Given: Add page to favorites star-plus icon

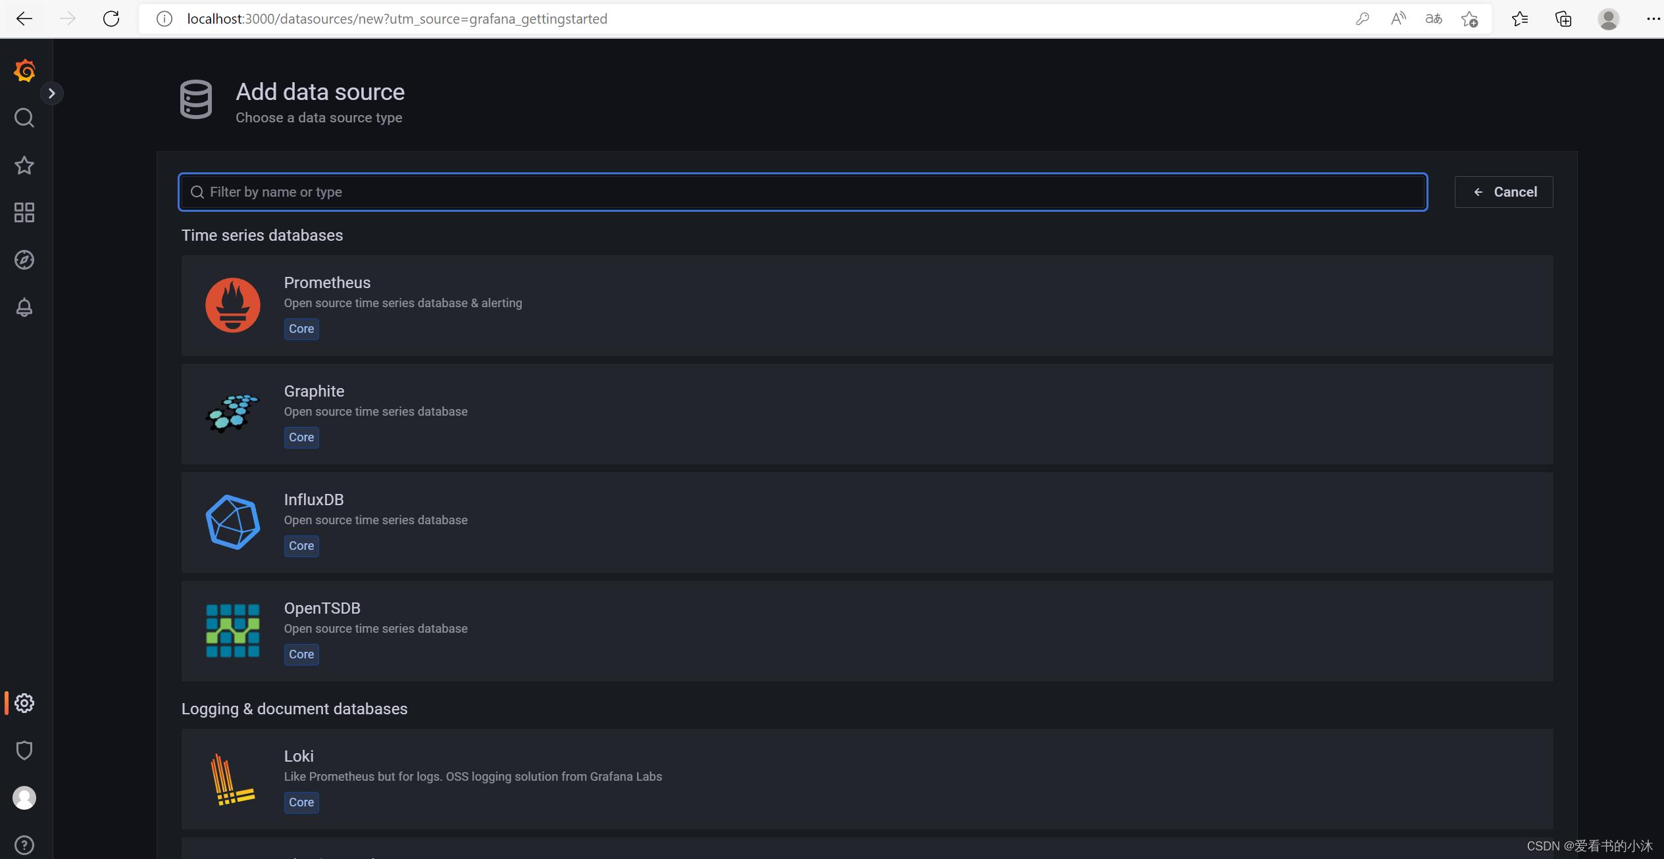Looking at the screenshot, I should coord(1469,18).
